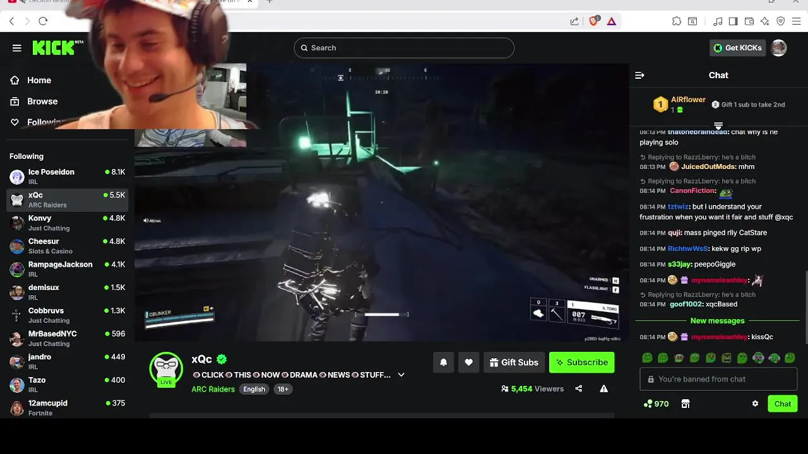Open the browser main menu
The height and width of the screenshot is (454, 808).
(797, 21)
